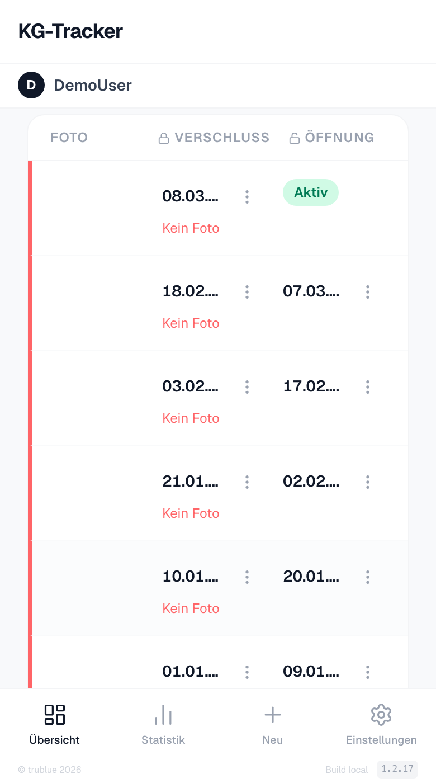Open the three-dot menu next to 03.02

point(247,387)
